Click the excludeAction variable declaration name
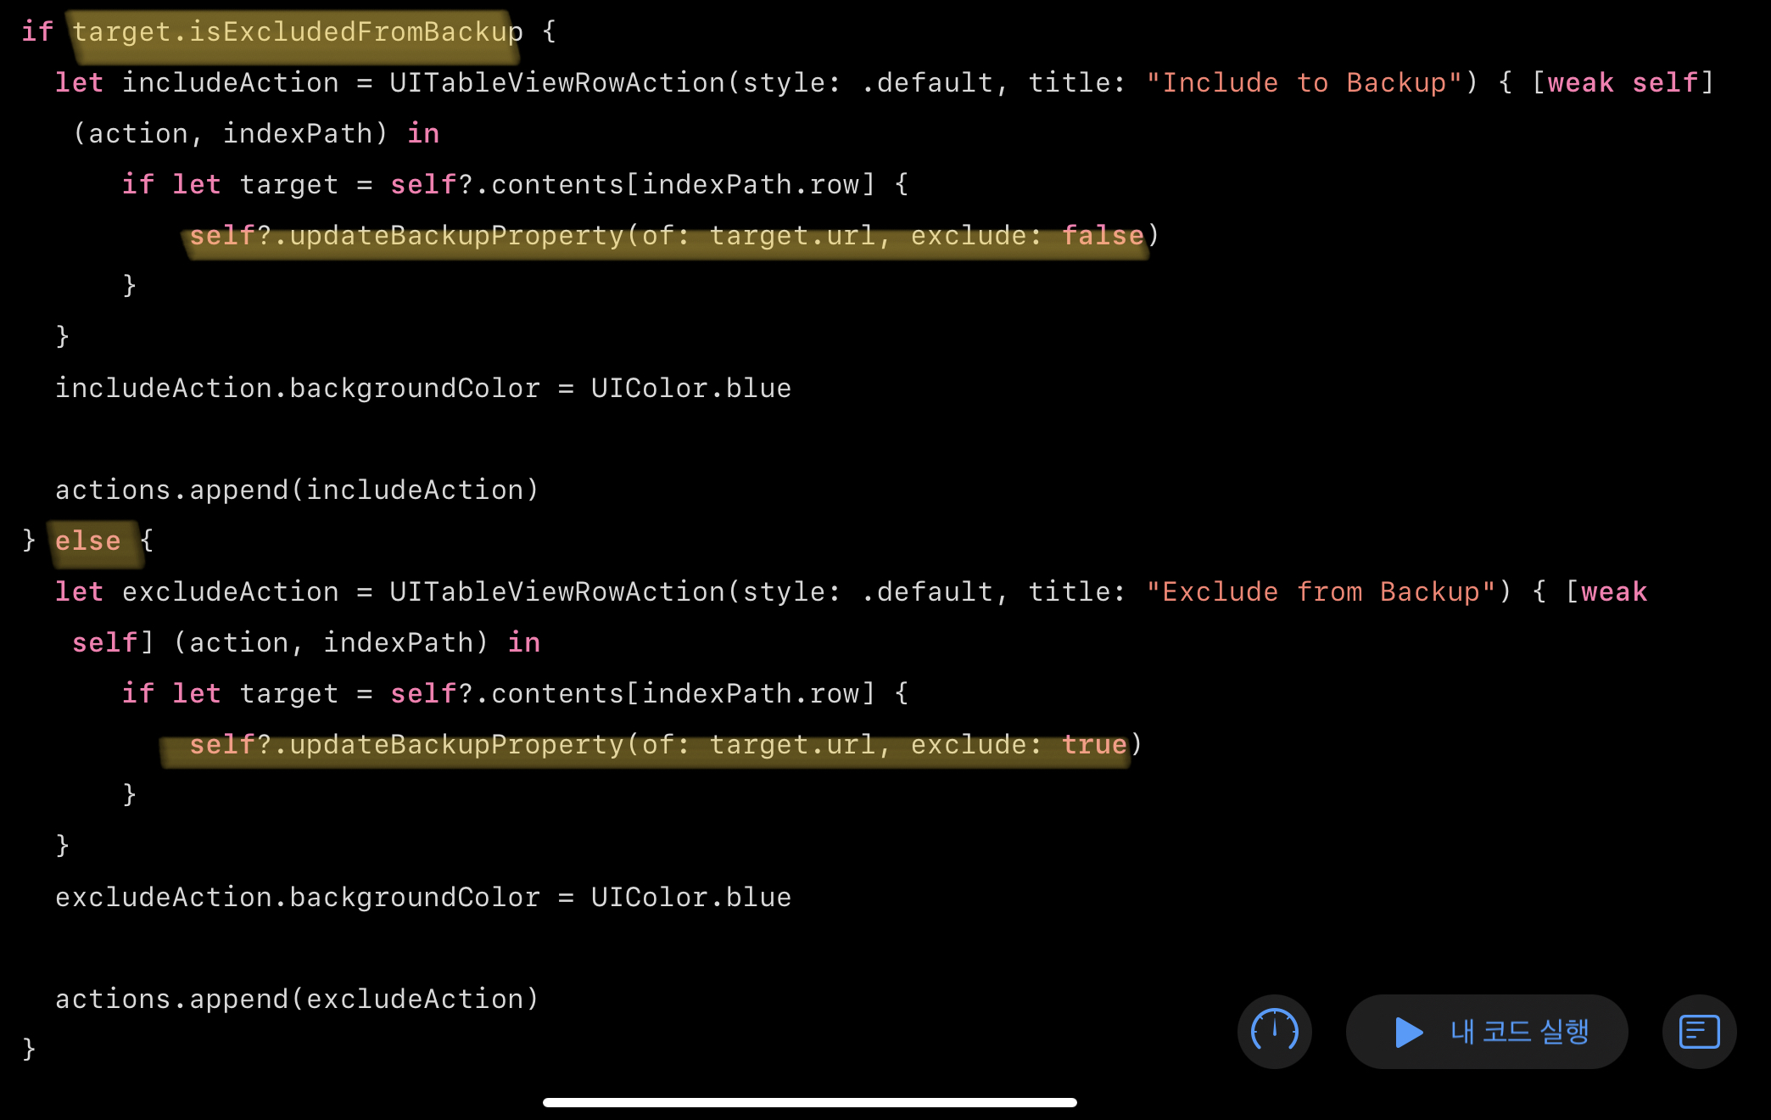The width and height of the screenshot is (1771, 1120). coord(230,592)
